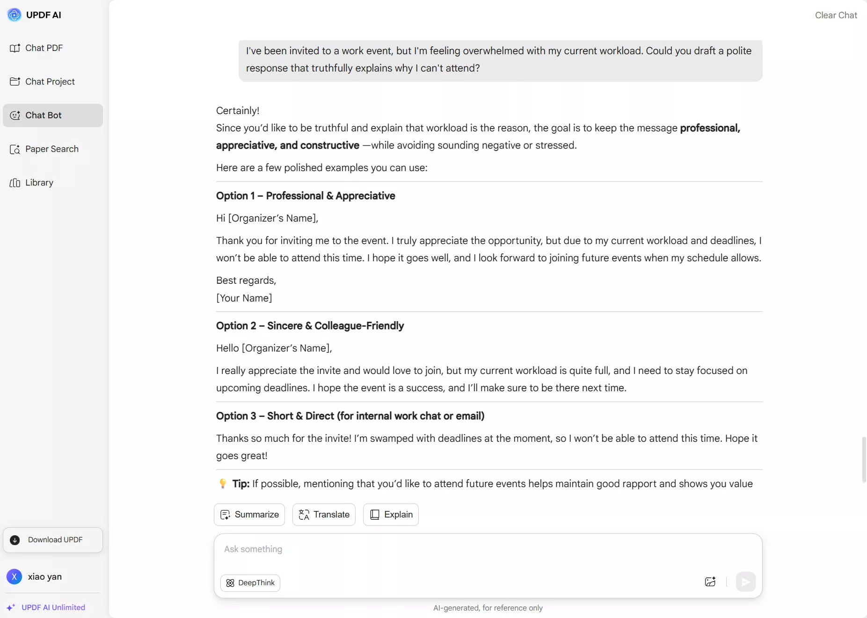The height and width of the screenshot is (618, 867).
Task: Click the xiao yan username
Action: coord(45,577)
